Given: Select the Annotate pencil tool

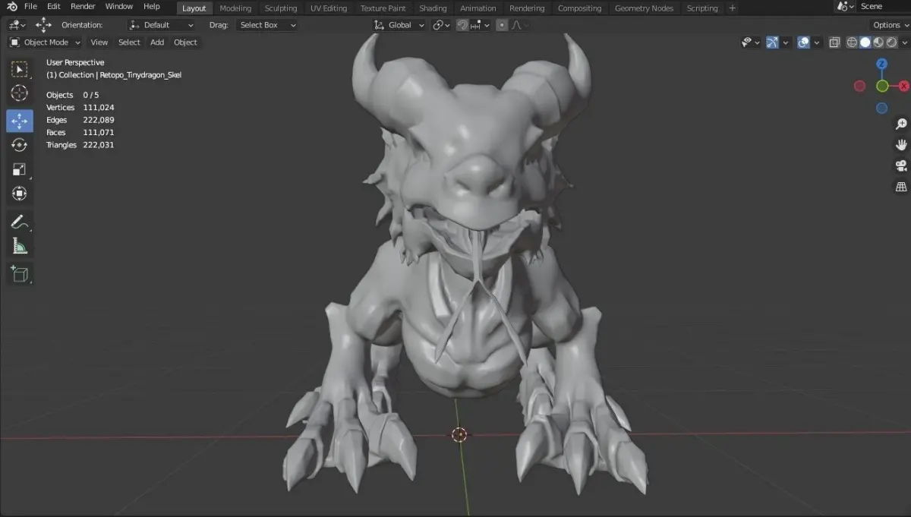Looking at the screenshot, I should tap(20, 222).
